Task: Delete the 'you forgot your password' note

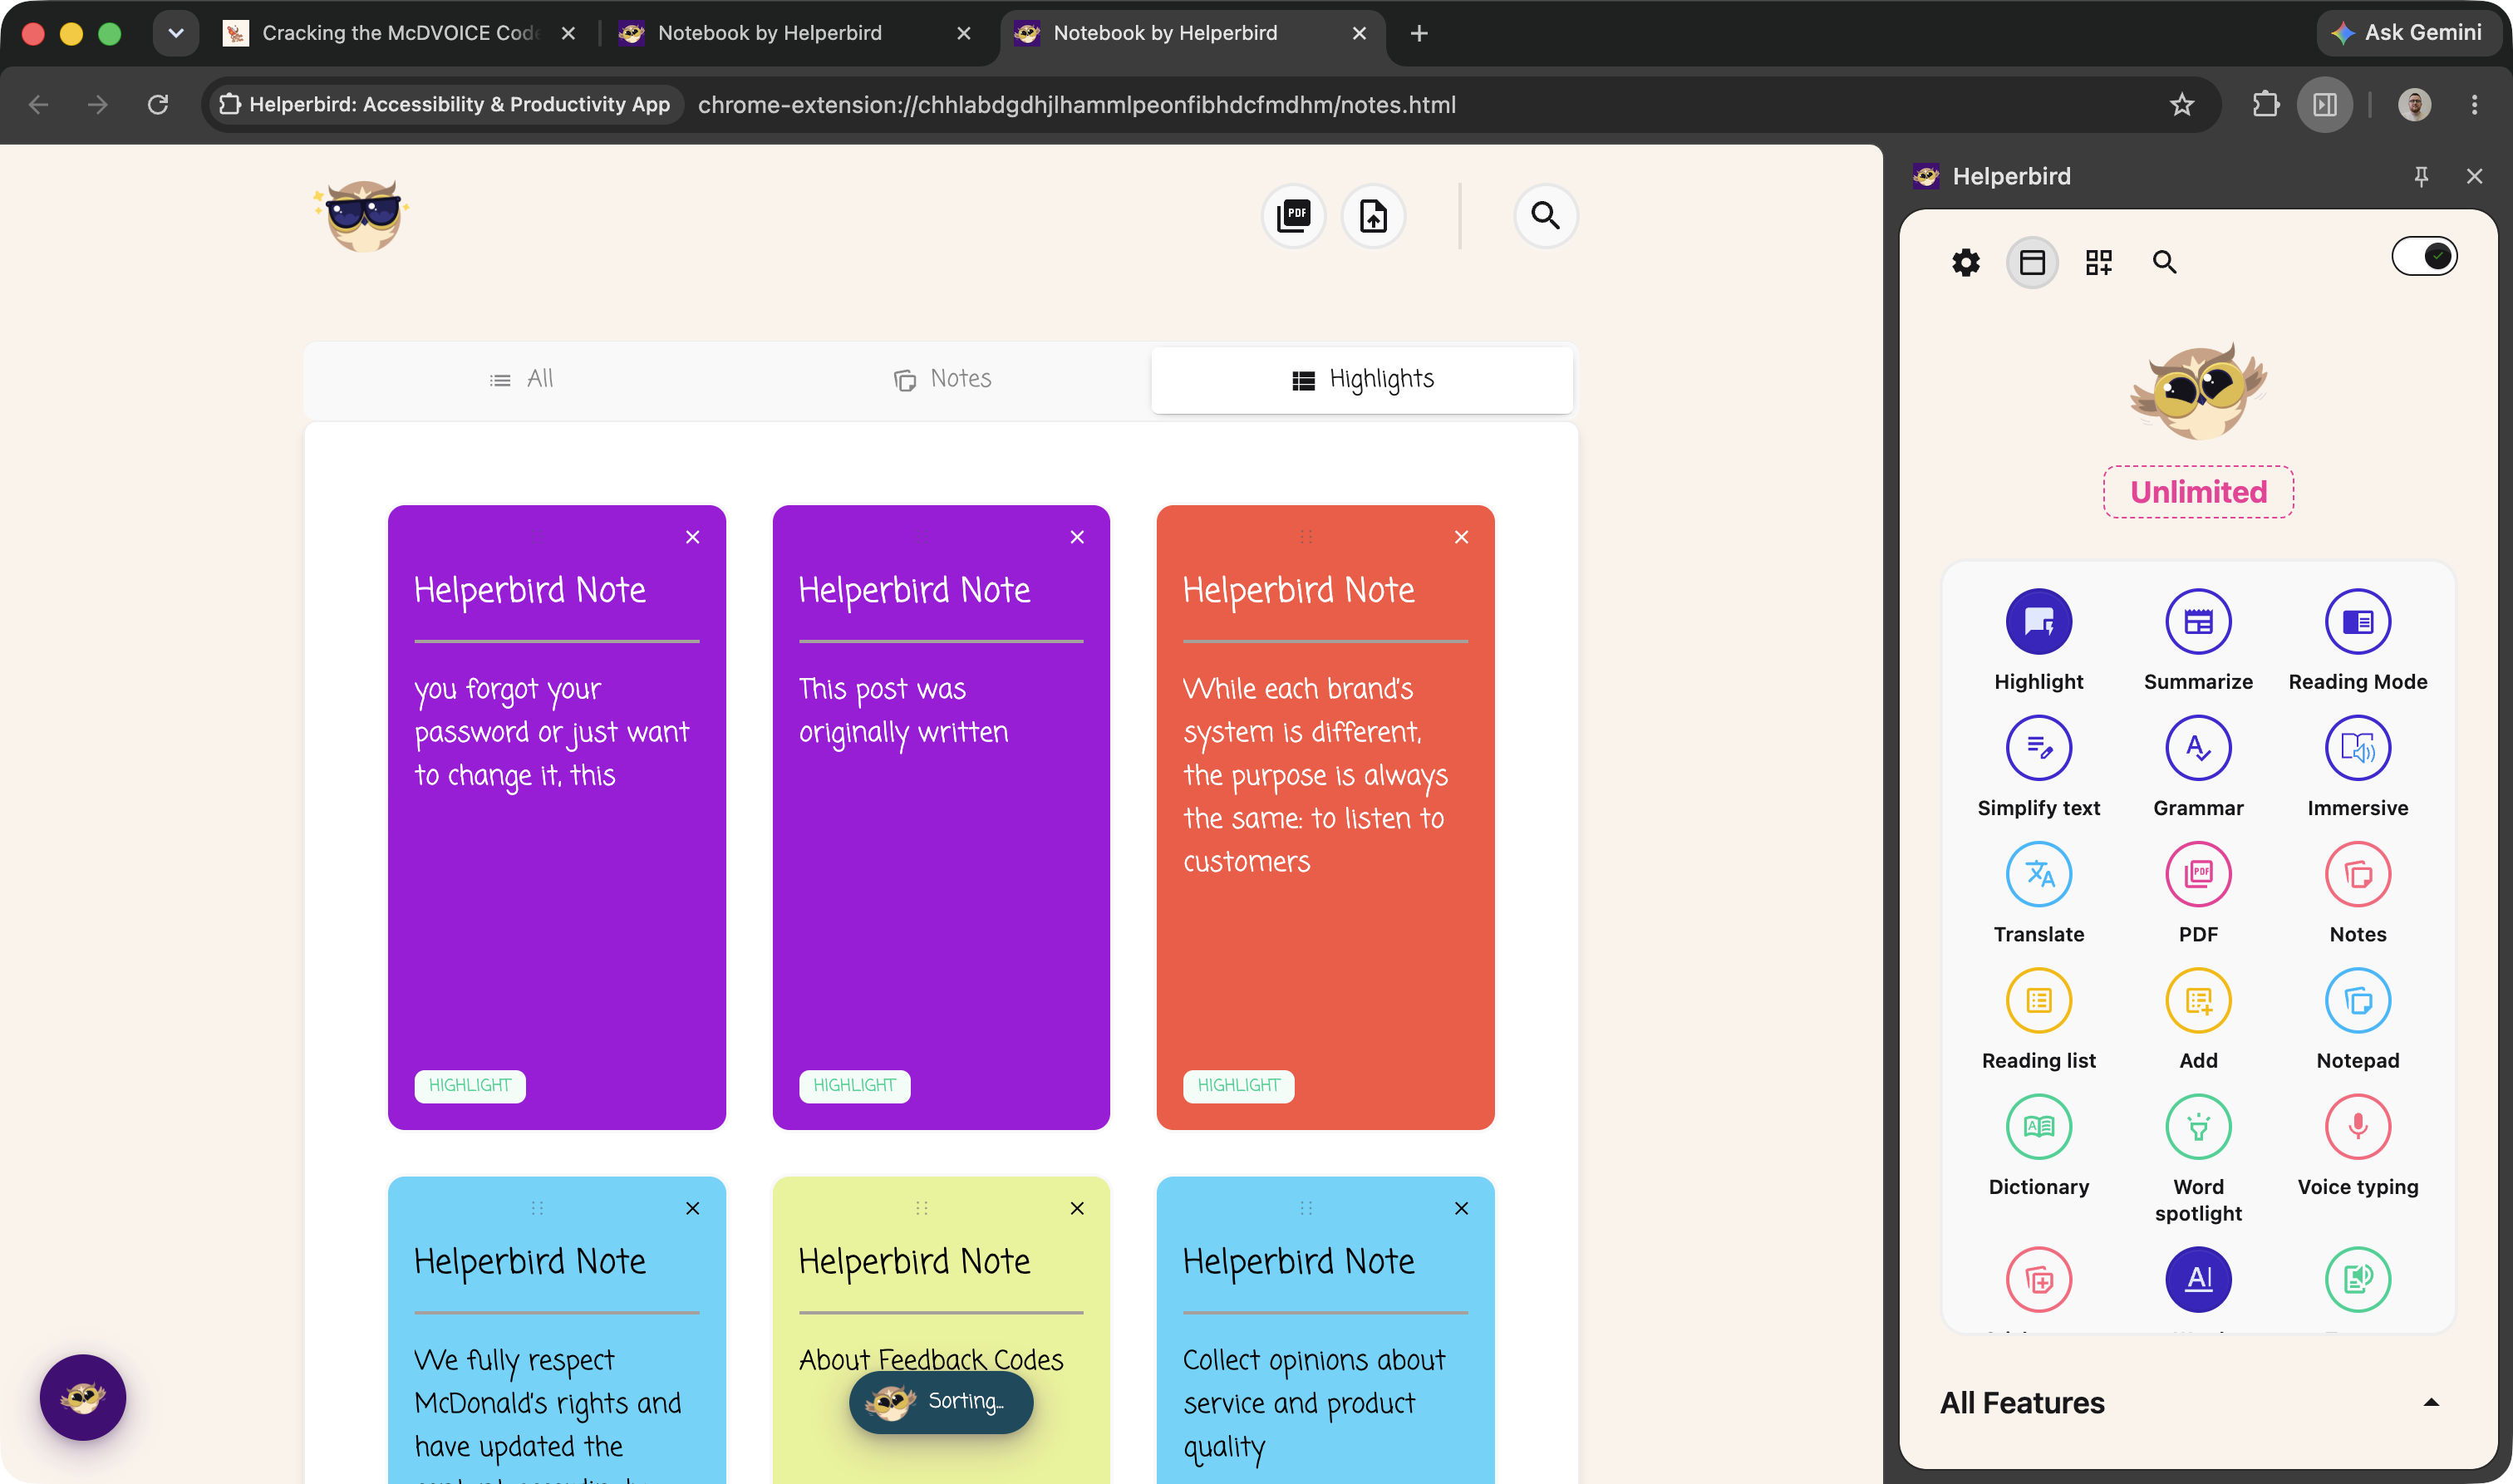Action: click(692, 537)
